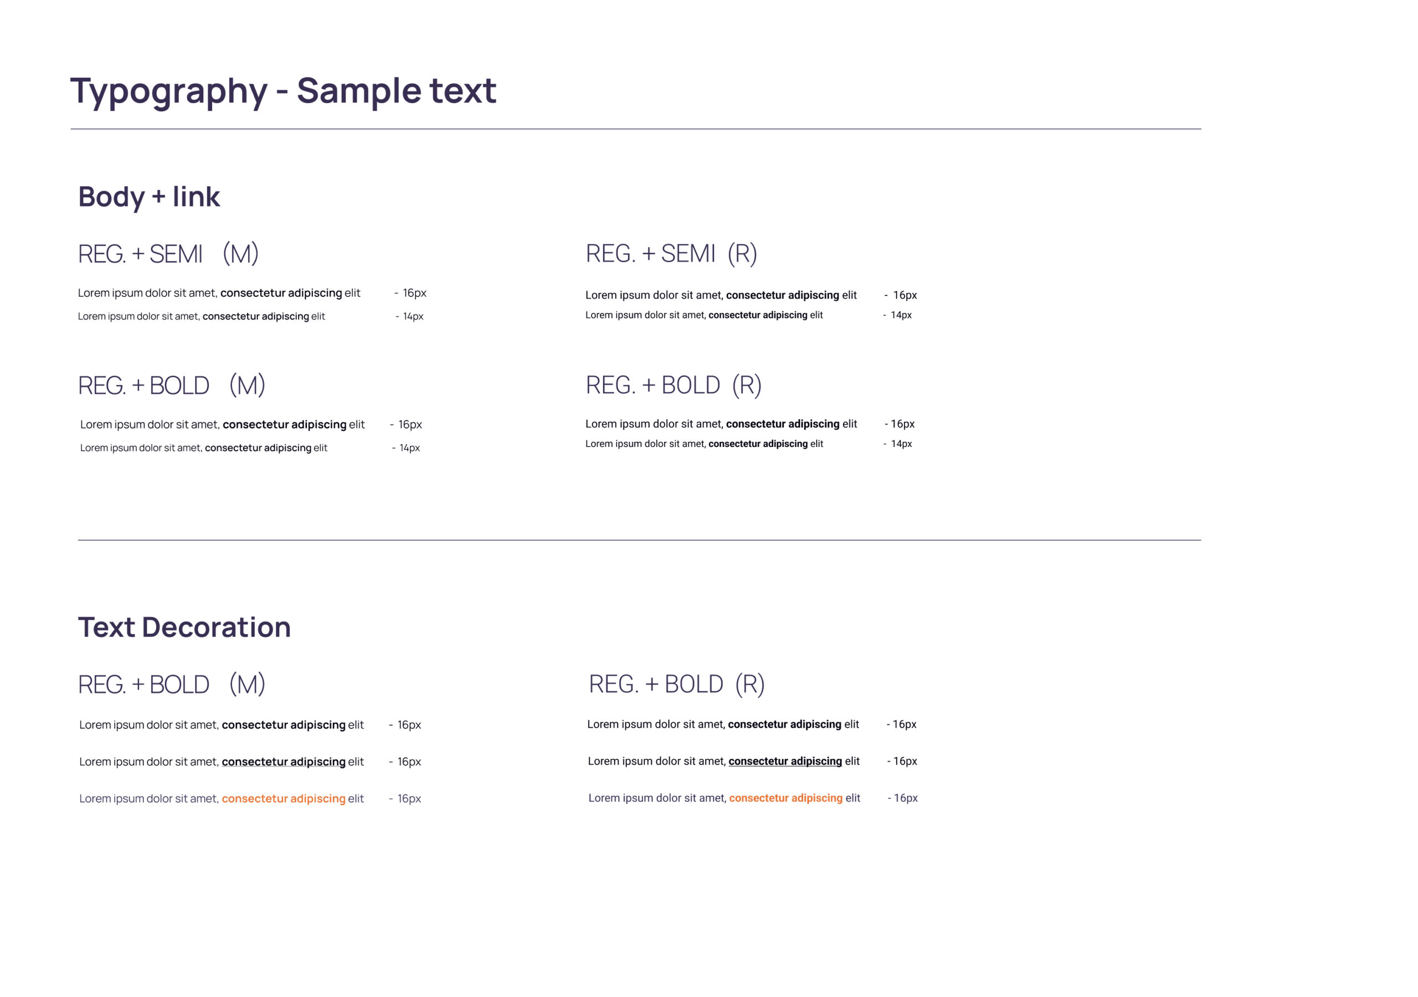Click "REG. + BOLD (M)" under Body + link

click(x=172, y=386)
